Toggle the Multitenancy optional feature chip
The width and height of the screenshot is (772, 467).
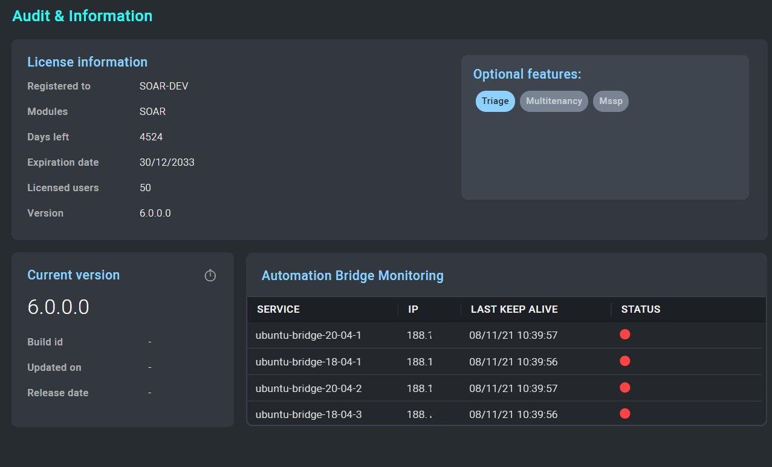click(x=553, y=101)
